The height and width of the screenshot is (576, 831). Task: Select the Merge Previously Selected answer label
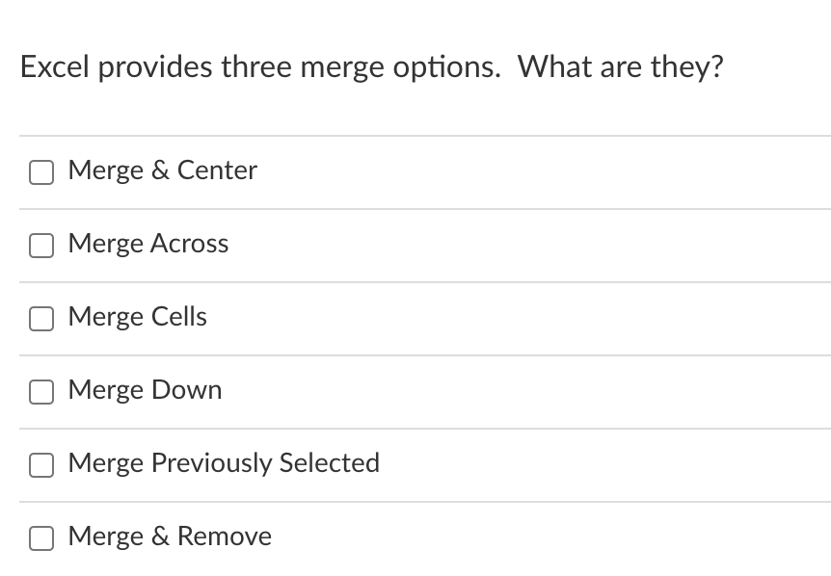224,463
